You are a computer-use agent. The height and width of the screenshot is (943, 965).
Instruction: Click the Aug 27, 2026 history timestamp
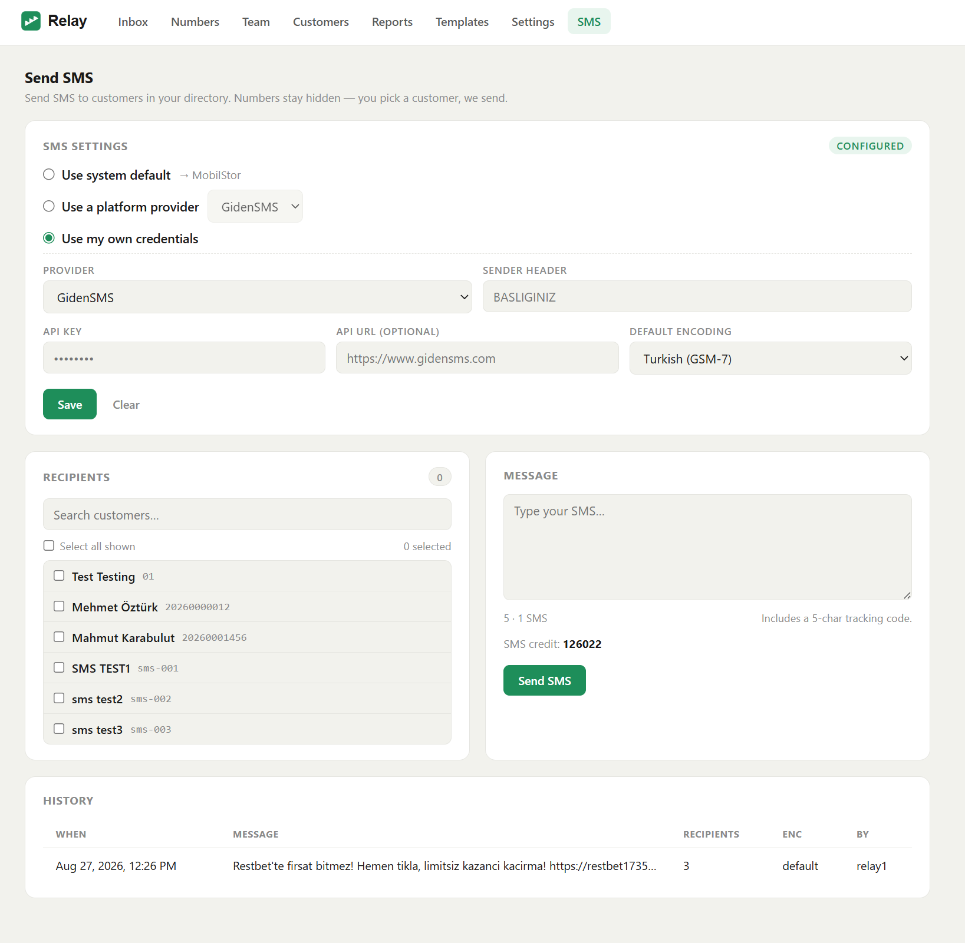pyautogui.click(x=116, y=866)
